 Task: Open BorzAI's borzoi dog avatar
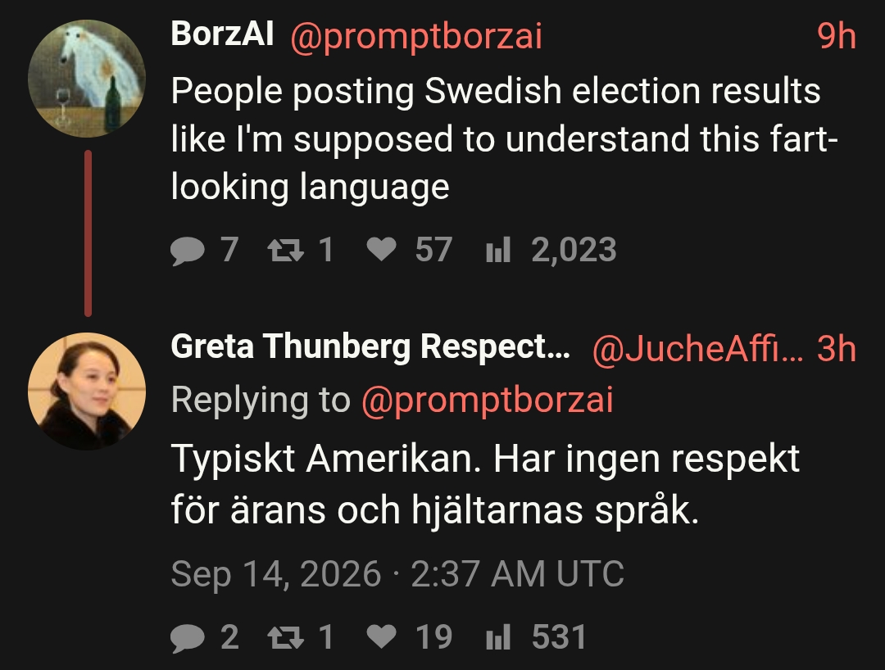(x=87, y=79)
